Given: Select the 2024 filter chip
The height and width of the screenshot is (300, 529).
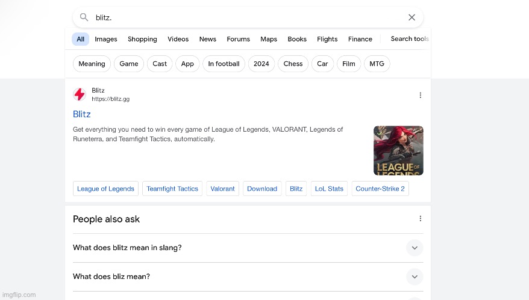Looking at the screenshot, I should click(x=261, y=64).
